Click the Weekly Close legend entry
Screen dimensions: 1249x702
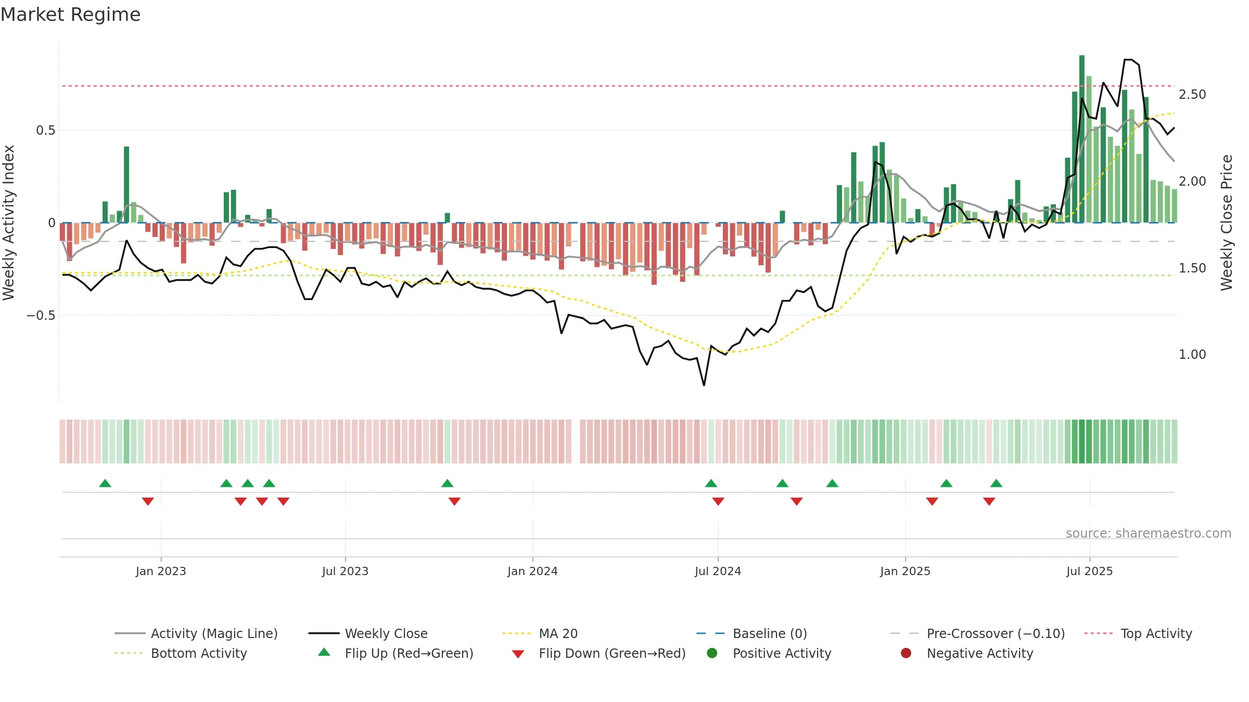tap(368, 633)
